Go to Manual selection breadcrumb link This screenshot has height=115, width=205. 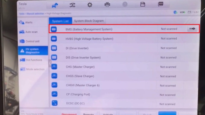35,14
